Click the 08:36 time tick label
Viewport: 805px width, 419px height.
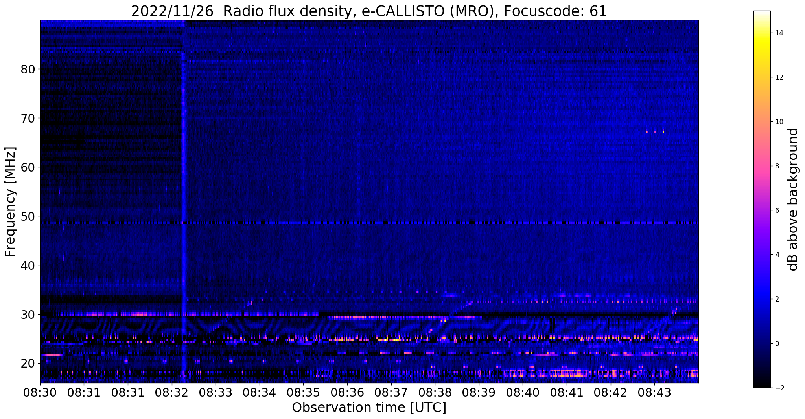[347, 392]
